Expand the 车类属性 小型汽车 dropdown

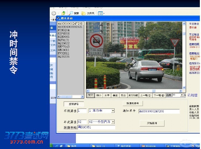(113, 122)
